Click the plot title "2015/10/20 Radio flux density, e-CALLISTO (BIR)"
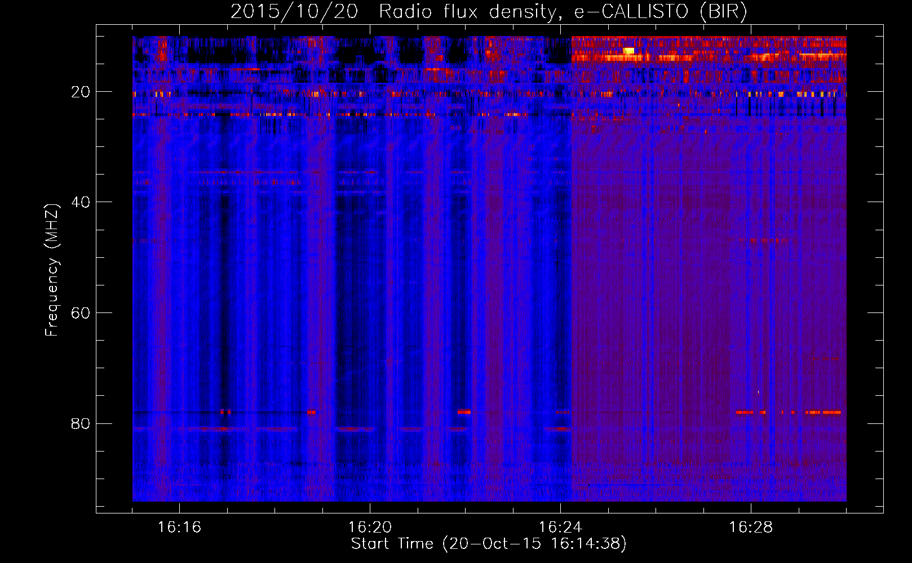Screen dimensions: 912x563 point(489,12)
